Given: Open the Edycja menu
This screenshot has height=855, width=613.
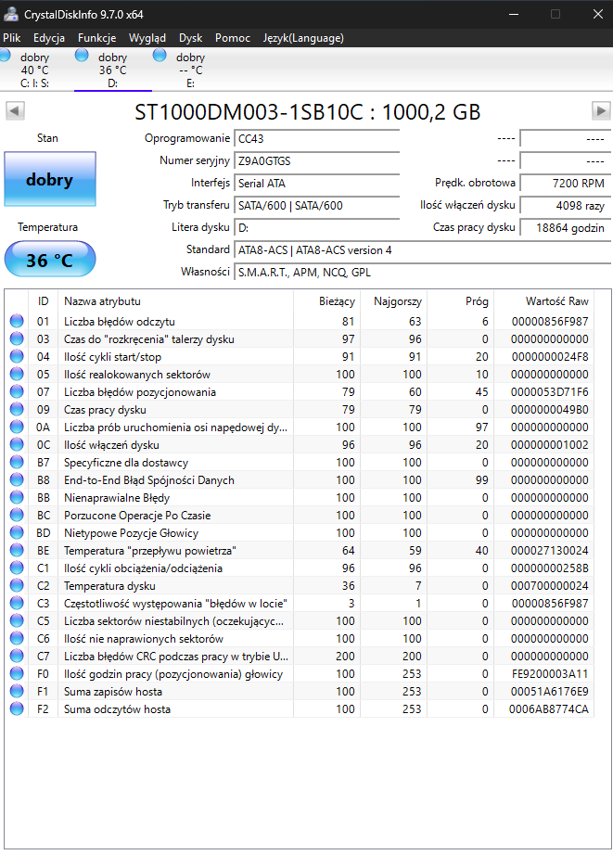Looking at the screenshot, I should tap(49, 38).
